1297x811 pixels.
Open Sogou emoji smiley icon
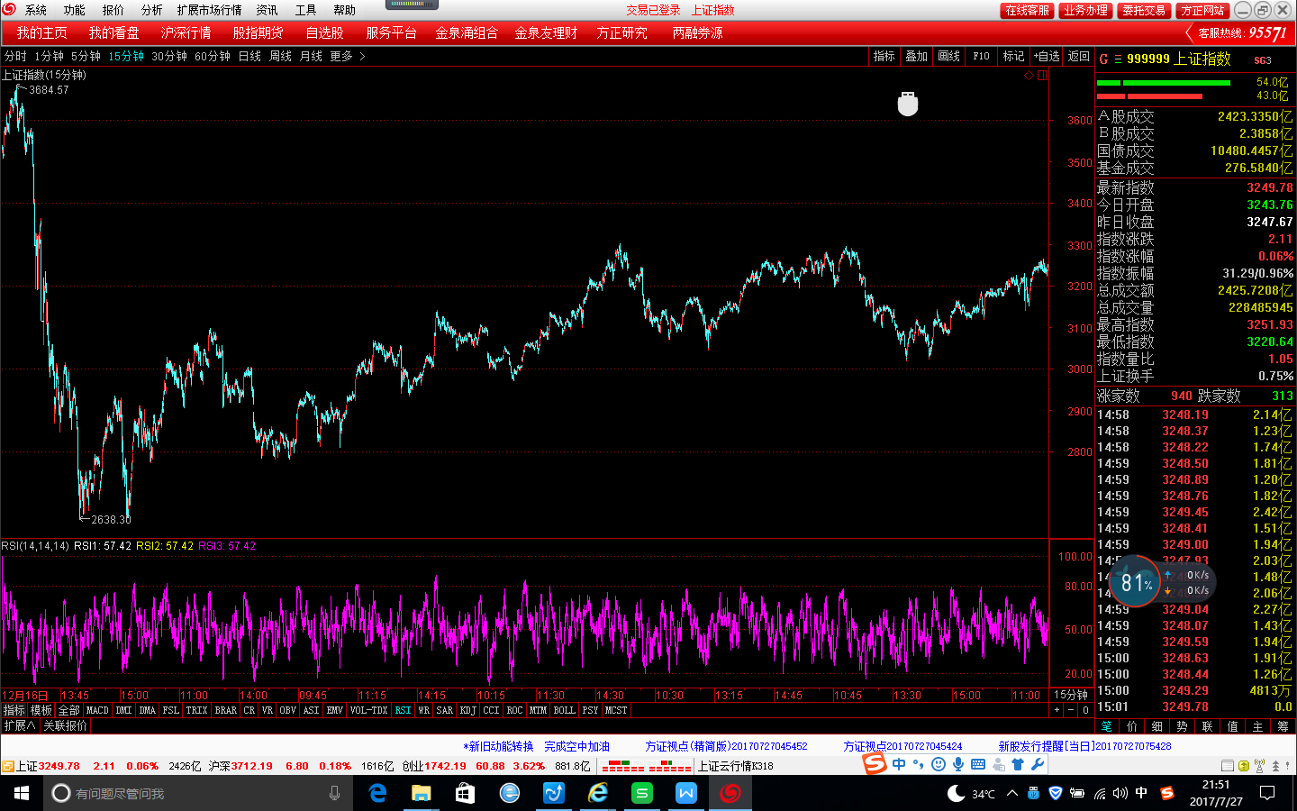click(939, 764)
